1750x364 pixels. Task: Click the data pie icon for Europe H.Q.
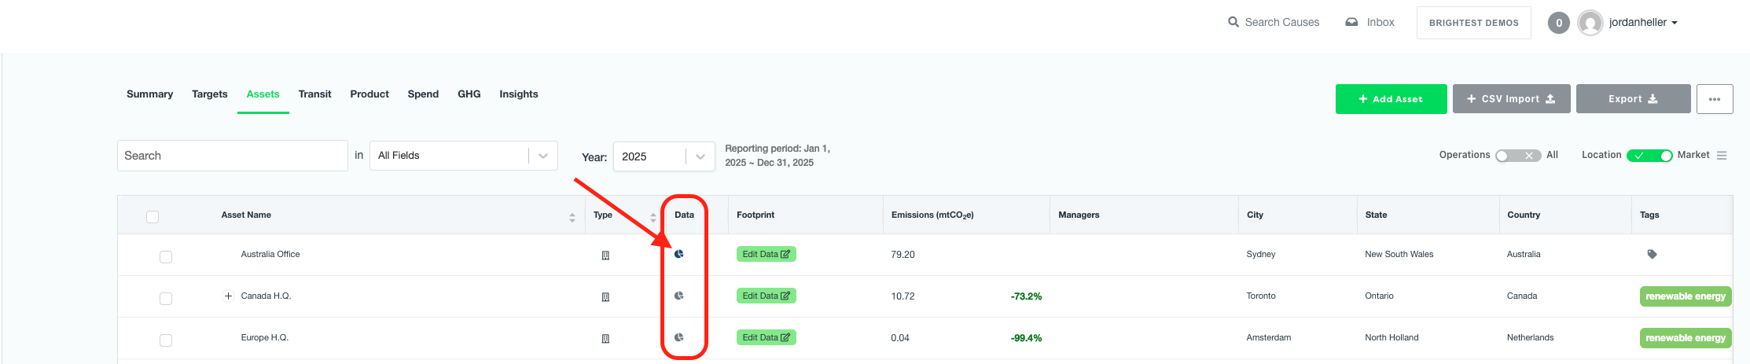[x=679, y=337]
